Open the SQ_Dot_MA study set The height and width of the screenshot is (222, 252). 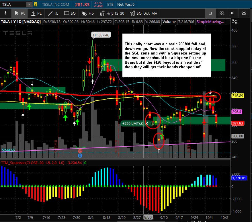click(x=144, y=13)
